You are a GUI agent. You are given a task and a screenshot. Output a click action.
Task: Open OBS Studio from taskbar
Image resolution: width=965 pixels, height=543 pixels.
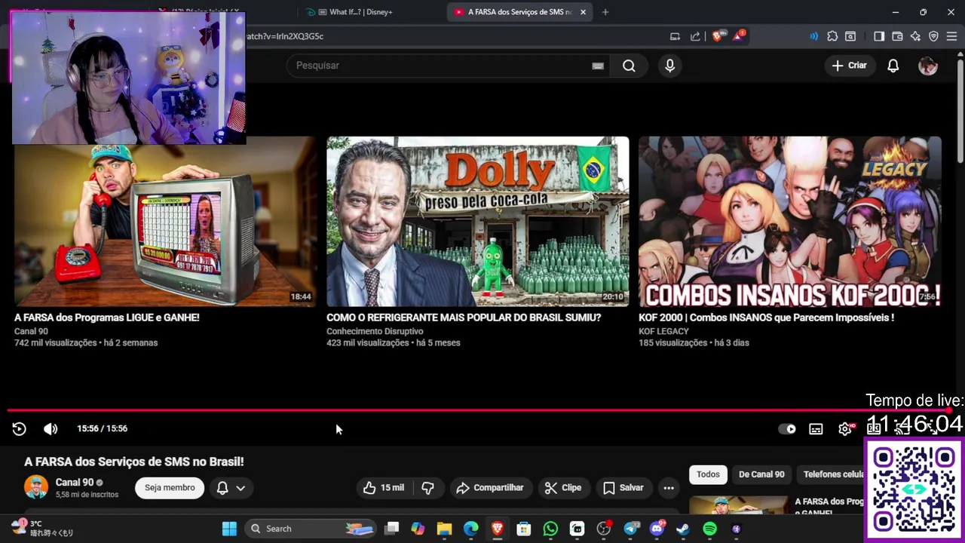(x=603, y=529)
